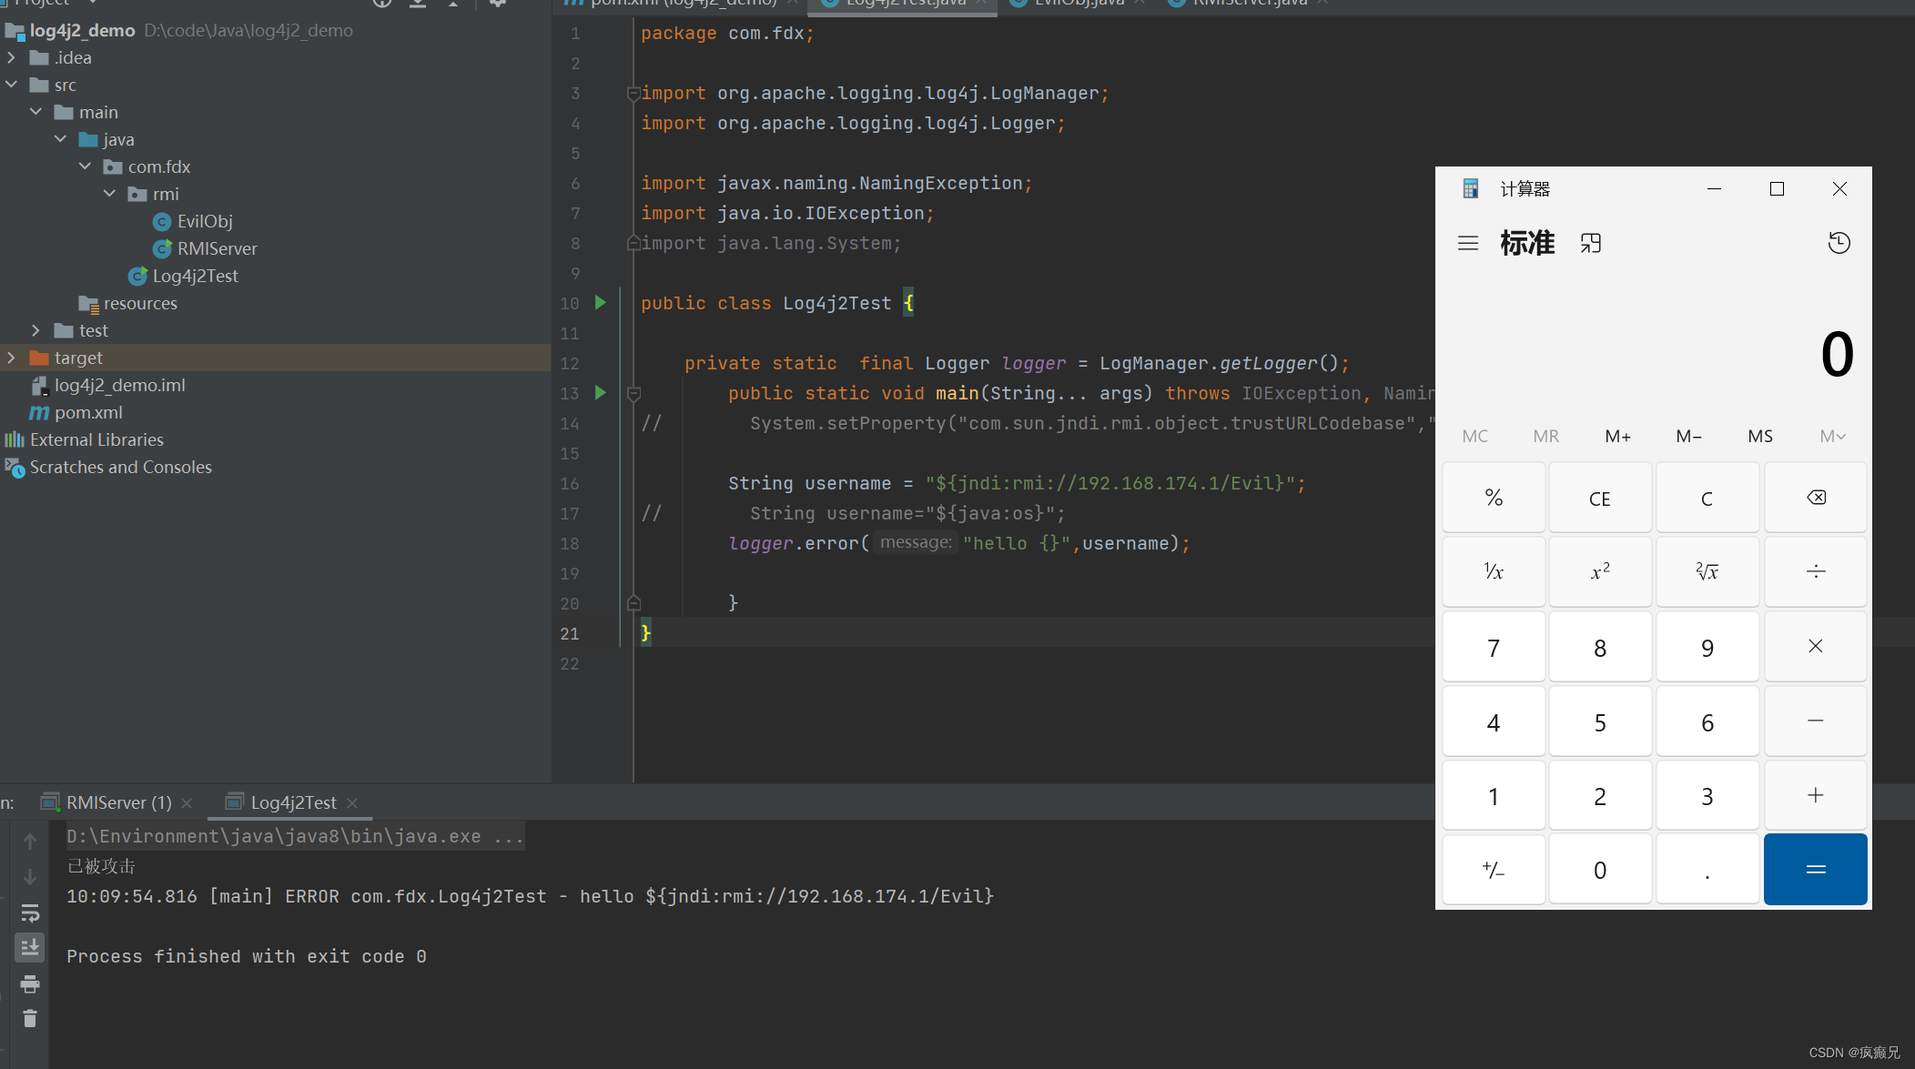Expand the test folder

[36, 330]
